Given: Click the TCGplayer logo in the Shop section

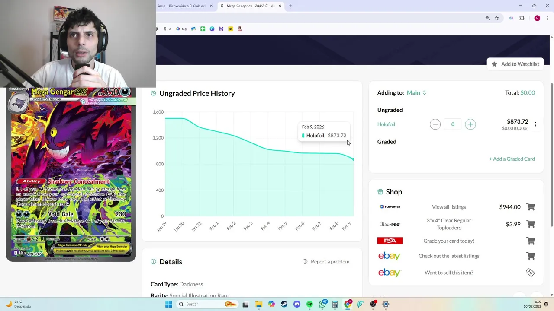Looking at the screenshot, I should click(390, 207).
